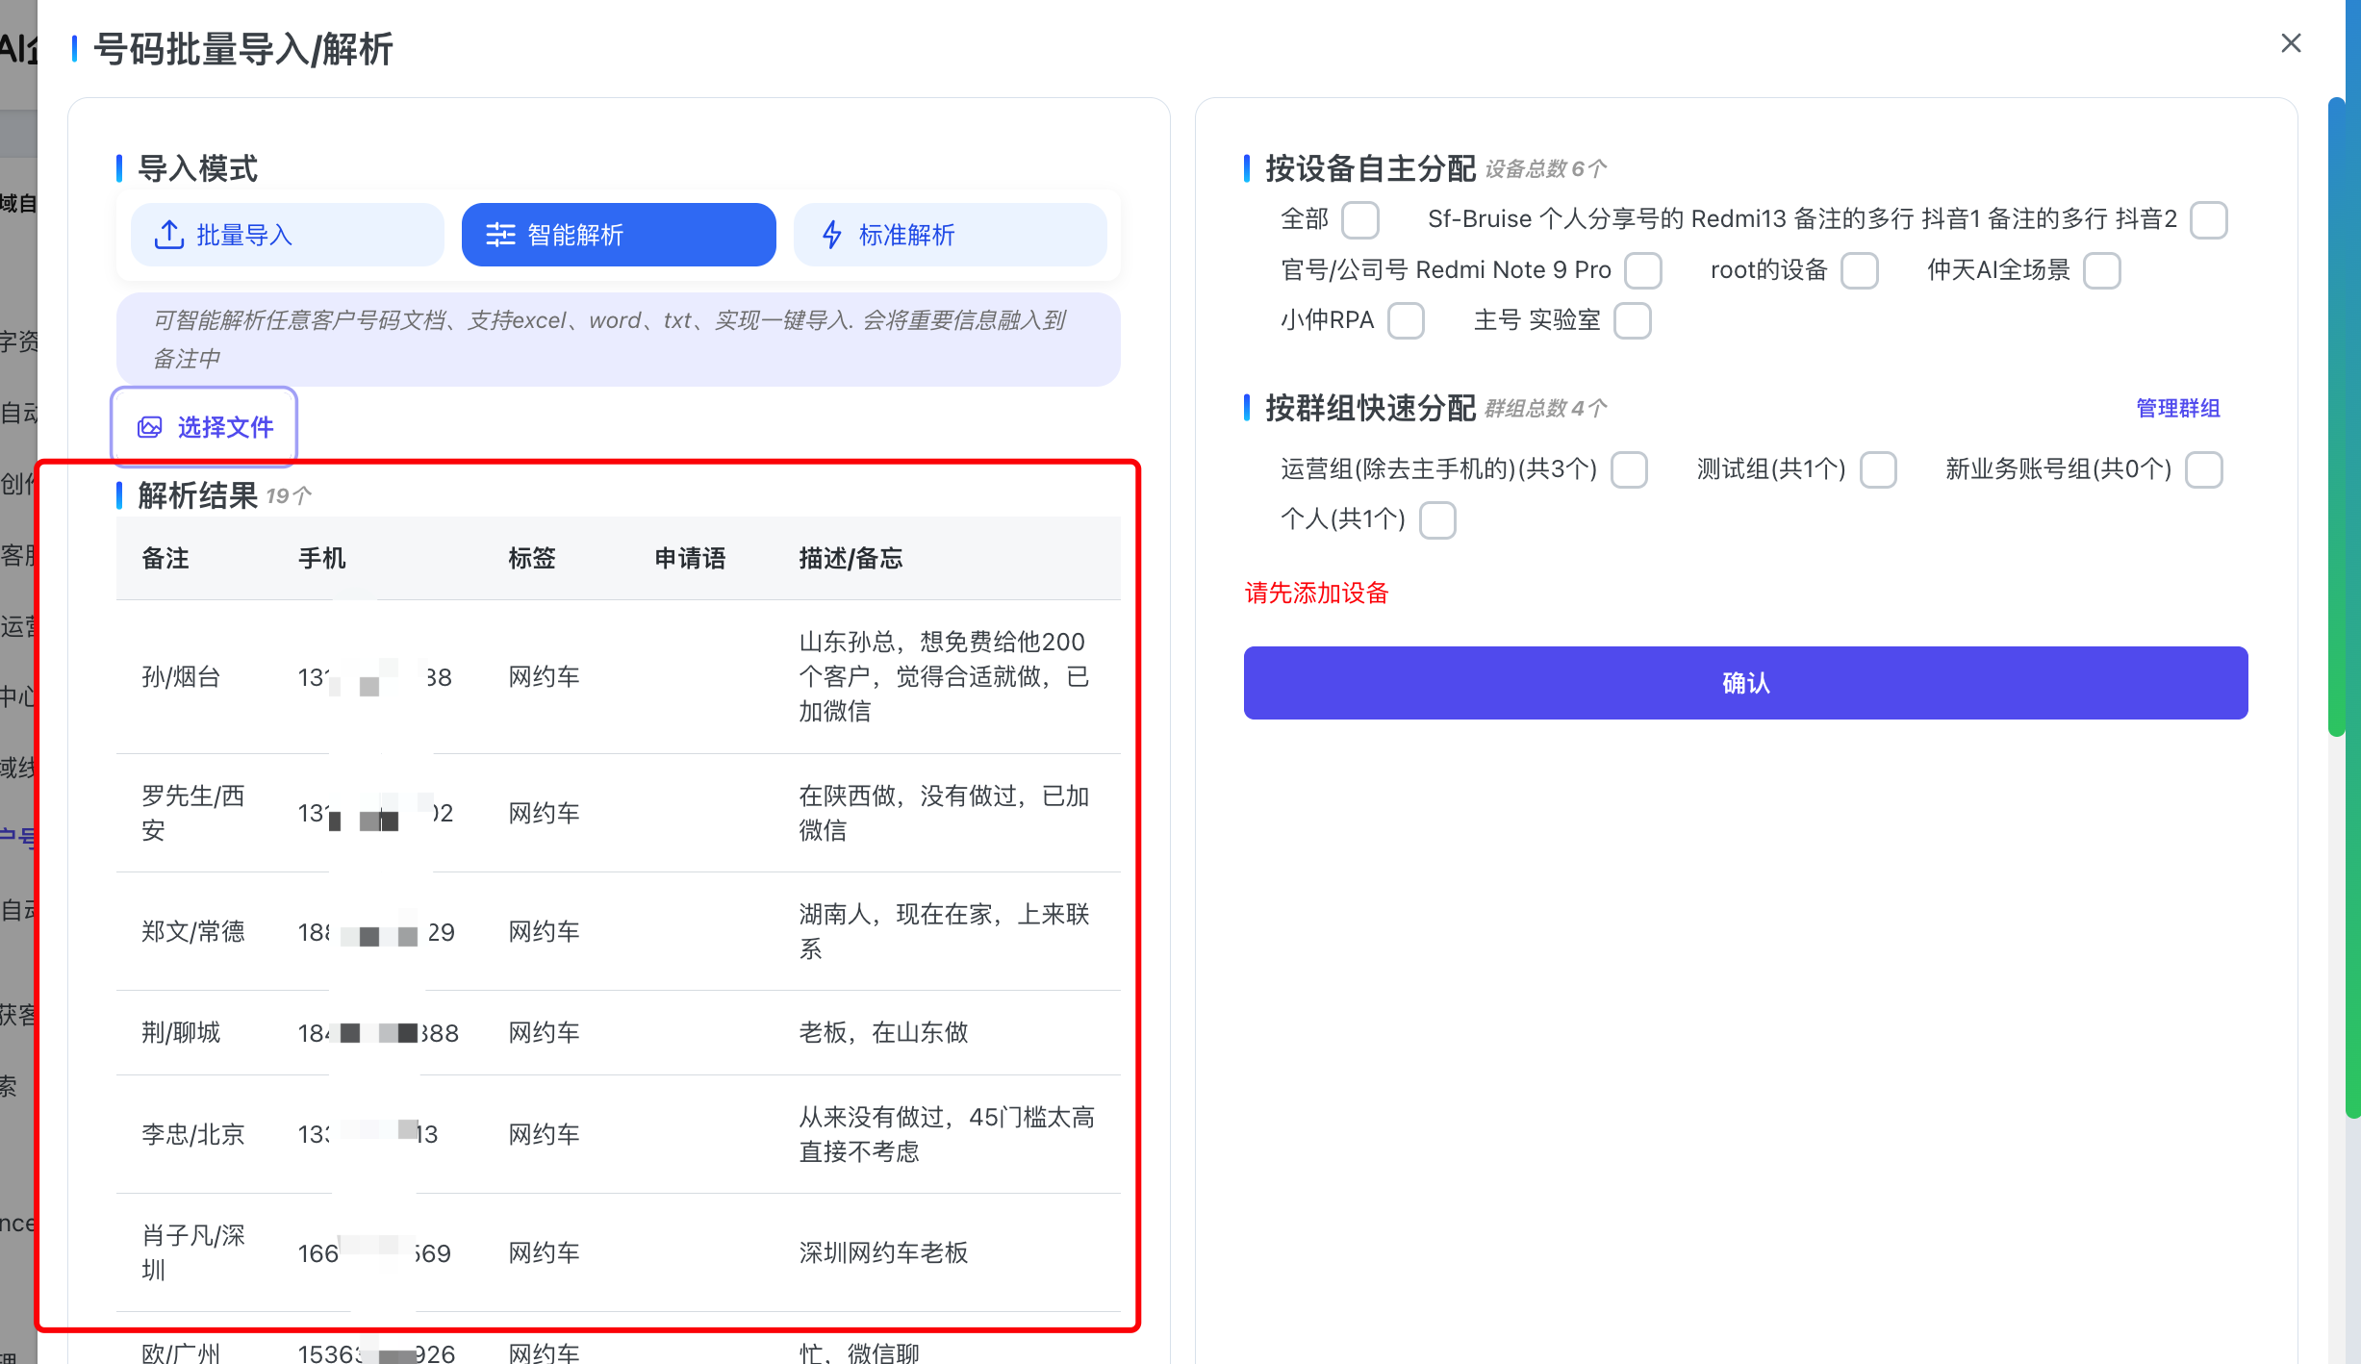Select the 小仲RPA device checkbox
Screen dimensions: 2361x1364
pyautogui.click(x=1406, y=320)
